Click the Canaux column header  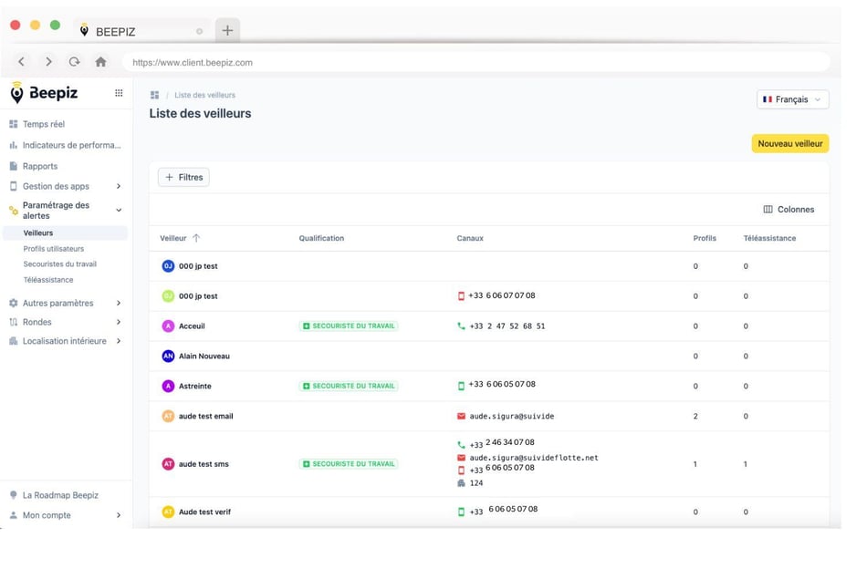(x=470, y=238)
